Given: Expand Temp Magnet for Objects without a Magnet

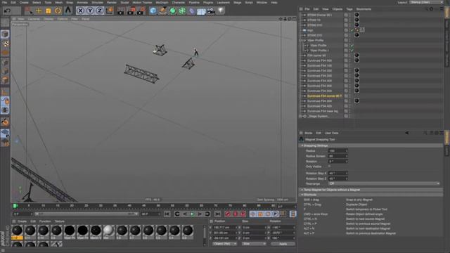Looking at the screenshot, I should point(302,190).
